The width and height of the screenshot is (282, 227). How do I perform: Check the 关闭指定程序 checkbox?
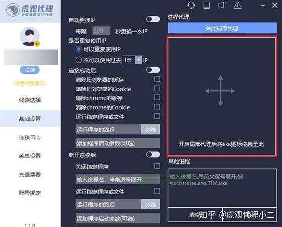tap(157, 166)
